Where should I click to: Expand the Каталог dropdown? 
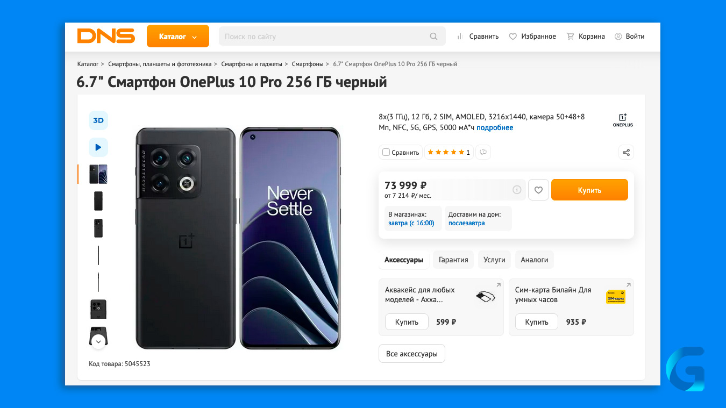178,37
